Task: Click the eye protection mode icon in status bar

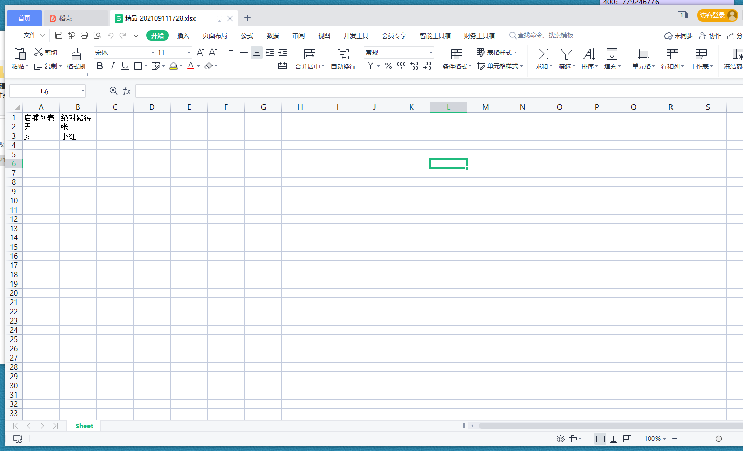Action: pos(561,439)
